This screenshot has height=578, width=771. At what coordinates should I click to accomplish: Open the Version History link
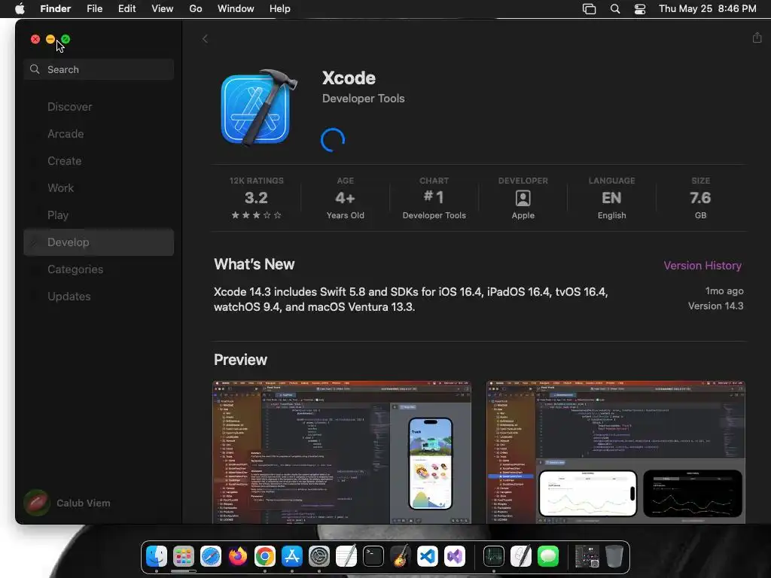[702, 266]
